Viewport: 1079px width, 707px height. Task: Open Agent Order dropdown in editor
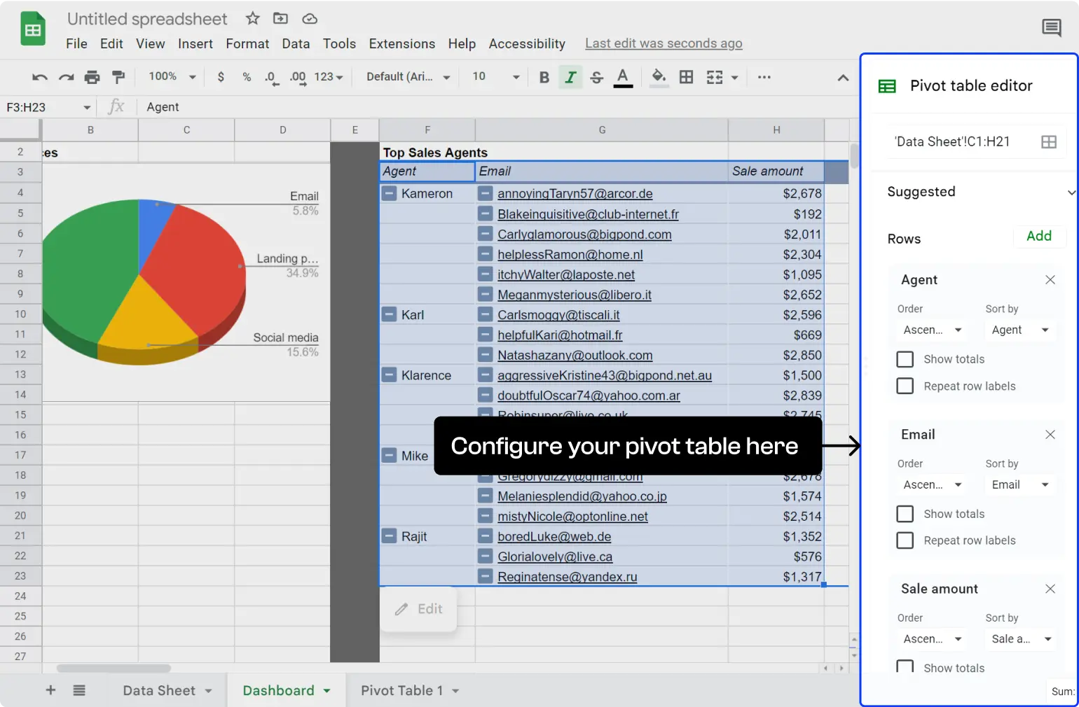click(x=933, y=330)
